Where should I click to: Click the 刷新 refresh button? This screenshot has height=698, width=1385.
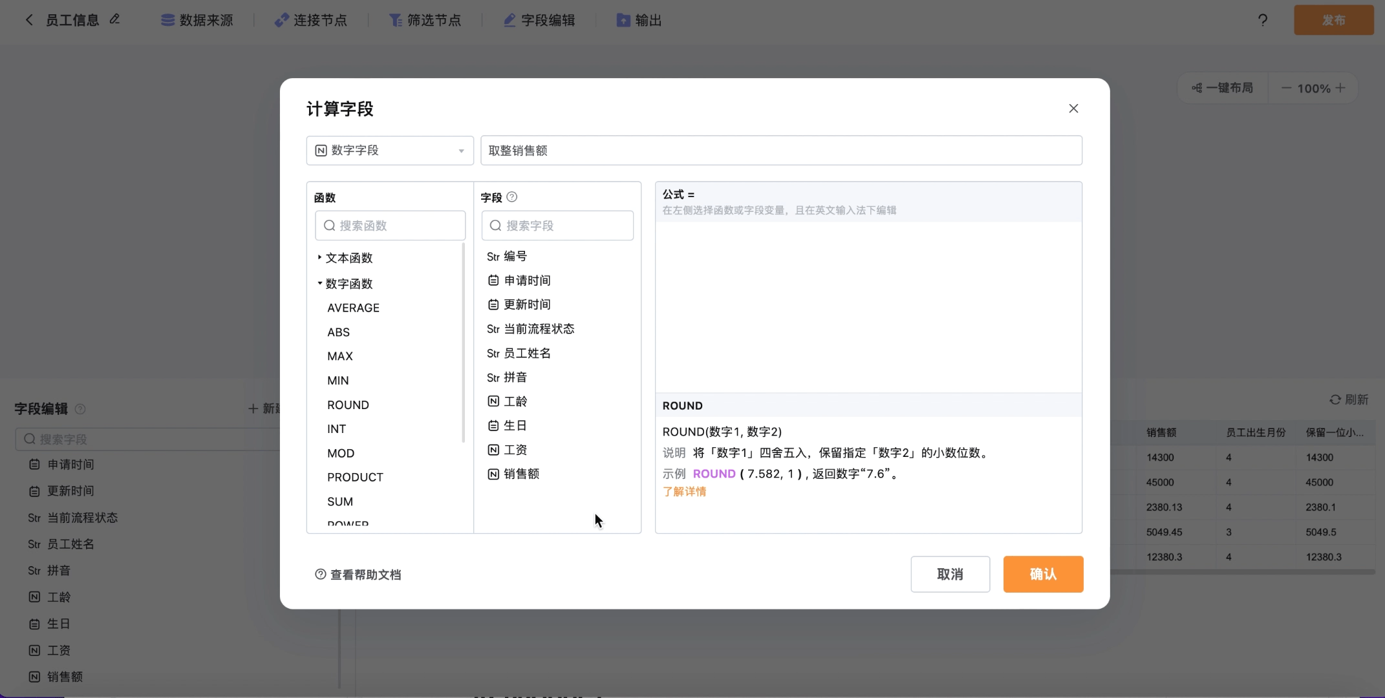coord(1349,399)
